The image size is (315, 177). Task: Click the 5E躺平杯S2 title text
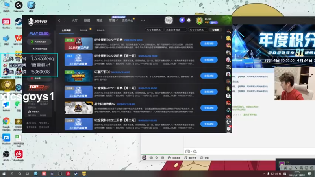102,72
